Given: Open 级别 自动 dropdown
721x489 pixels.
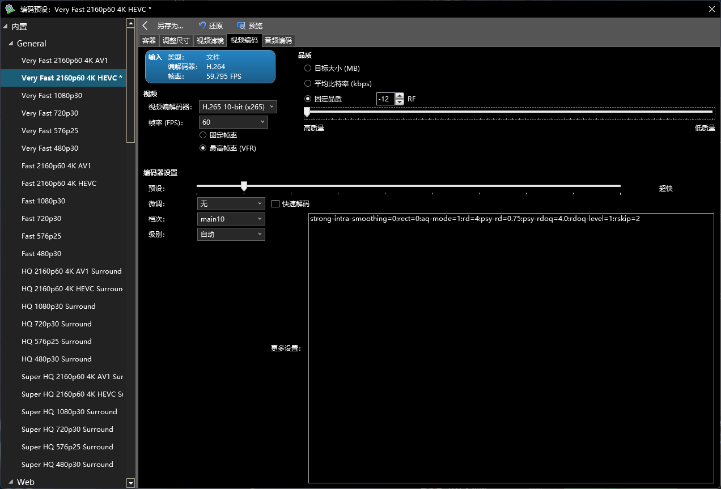Looking at the screenshot, I should [231, 234].
